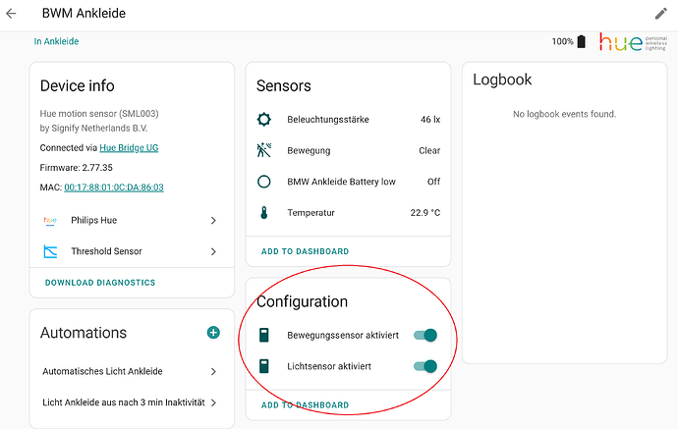
Task: Click the Lichtsensor aktiviert label
Action: (329, 366)
